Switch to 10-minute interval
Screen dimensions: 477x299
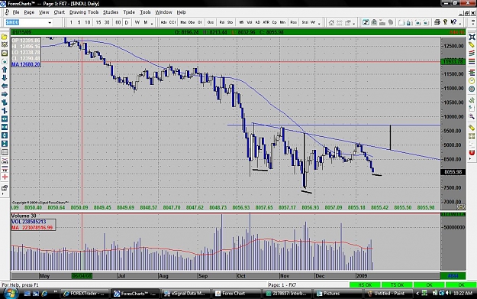88,22
